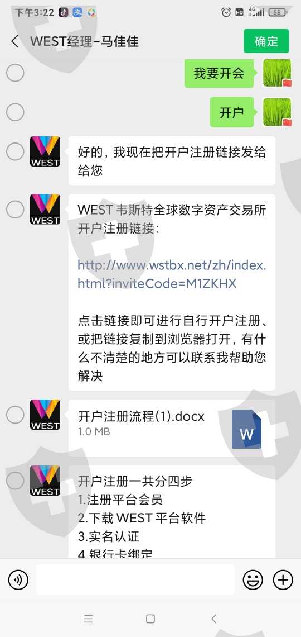Screen dimensions: 301x637
Task: Tap the grass avatar next to 开户 message
Action: point(277,112)
